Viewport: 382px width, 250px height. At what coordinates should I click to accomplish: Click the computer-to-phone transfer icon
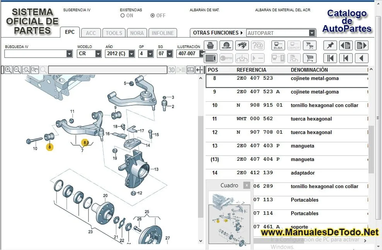(x=278, y=58)
